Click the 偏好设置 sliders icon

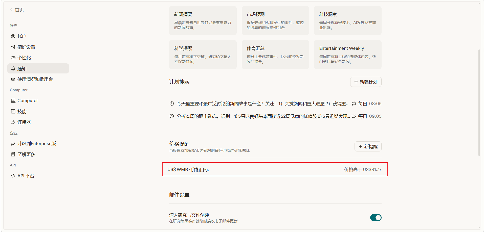pyautogui.click(x=13, y=47)
